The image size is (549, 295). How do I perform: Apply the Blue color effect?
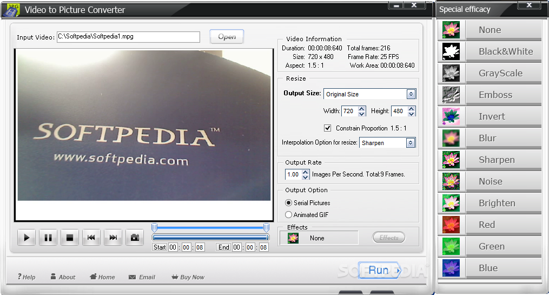pos(504,268)
